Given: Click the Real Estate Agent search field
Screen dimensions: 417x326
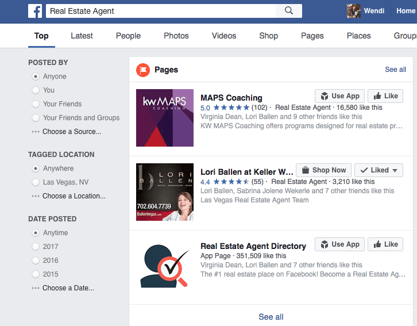Looking at the screenshot, I should pyautogui.click(x=161, y=11).
